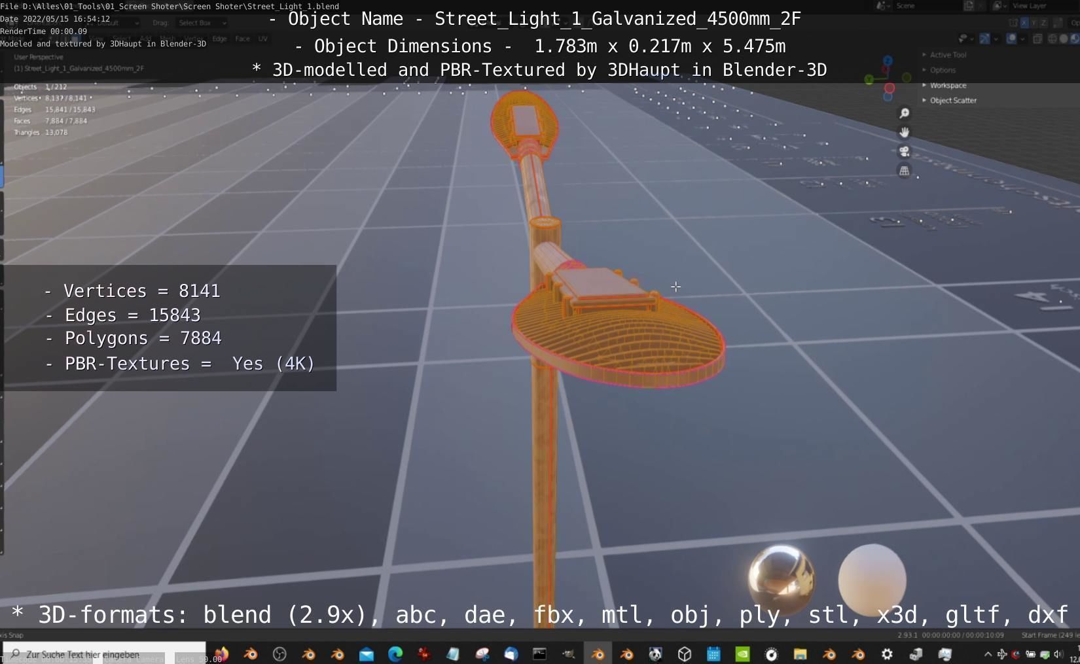Image resolution: width=1080 pixels, height=664 pixels.
Task: Click the bright green Y axis on the gizmo
Action: [869, 80]
